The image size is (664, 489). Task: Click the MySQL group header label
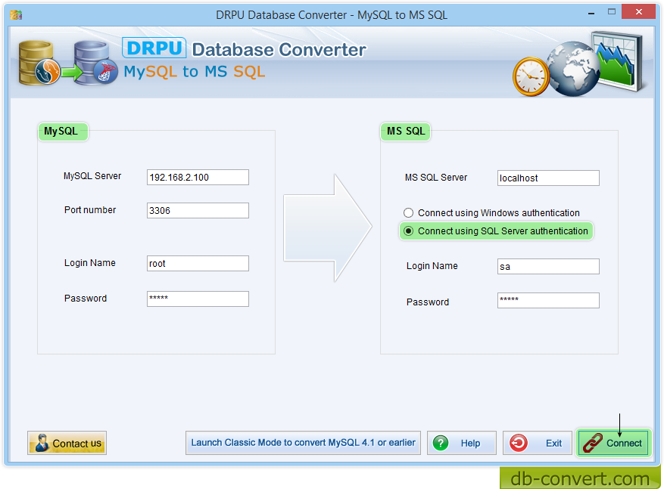click(x=61, y=132)
